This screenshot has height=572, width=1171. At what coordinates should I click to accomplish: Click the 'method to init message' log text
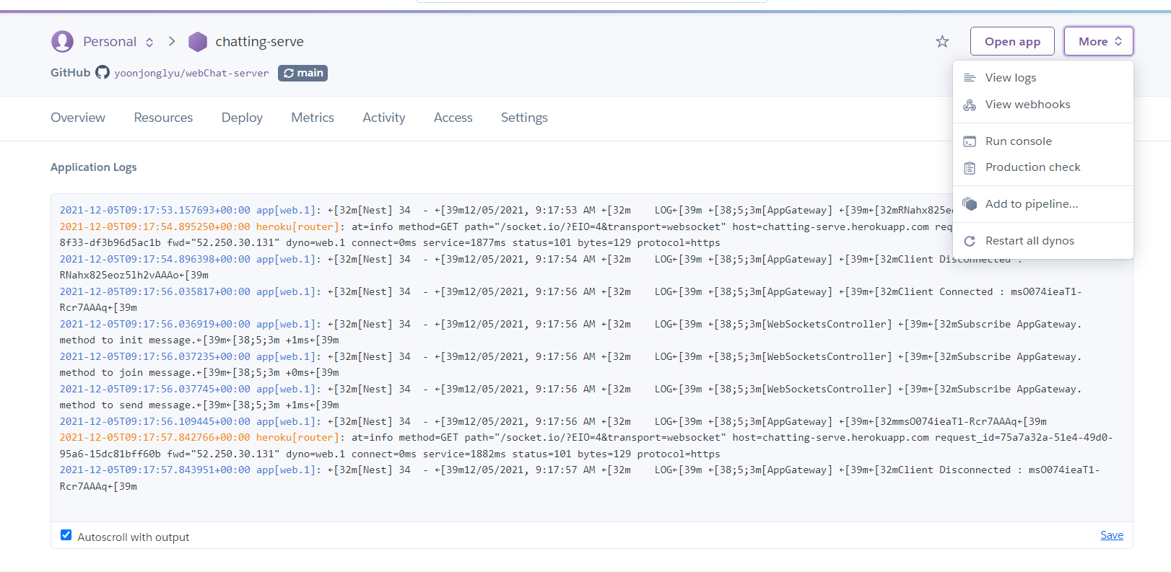click(x=126, y=340)
